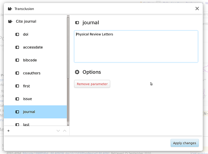Click Apply changes button
208x154 pixels.
click(x=185, y=143)
